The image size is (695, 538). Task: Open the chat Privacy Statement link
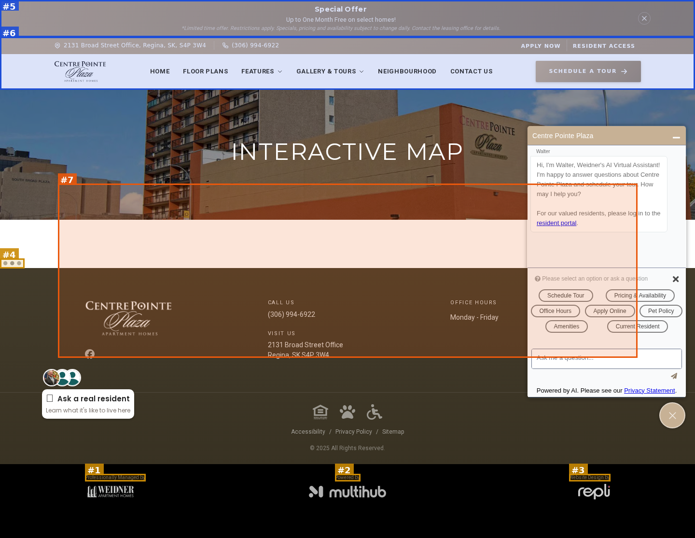649,391
